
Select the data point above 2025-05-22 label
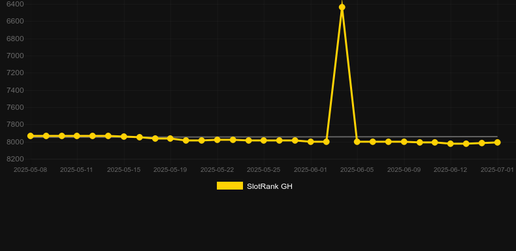click(218, 140)
